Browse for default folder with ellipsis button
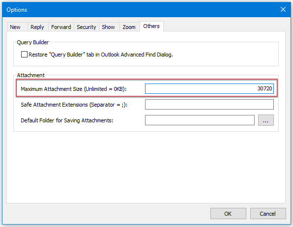This screenshot has height=227, width=293. click(266, 120)
